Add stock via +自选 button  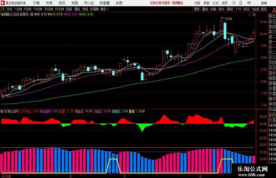click(x=255, y=9)
